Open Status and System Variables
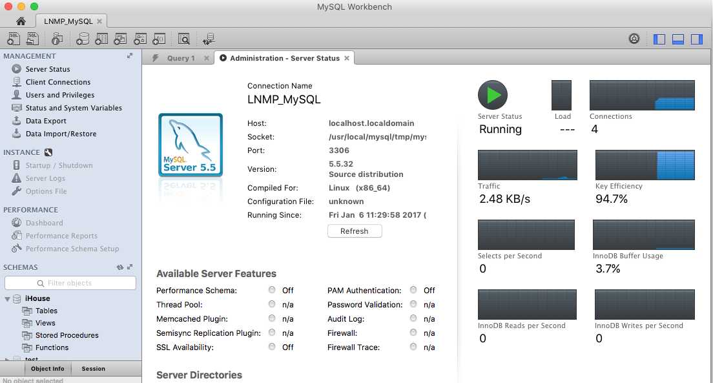This screenshot has height=383, width=713. tap(73, 108)
